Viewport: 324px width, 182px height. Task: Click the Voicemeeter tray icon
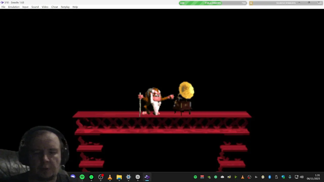pos(202,177)
